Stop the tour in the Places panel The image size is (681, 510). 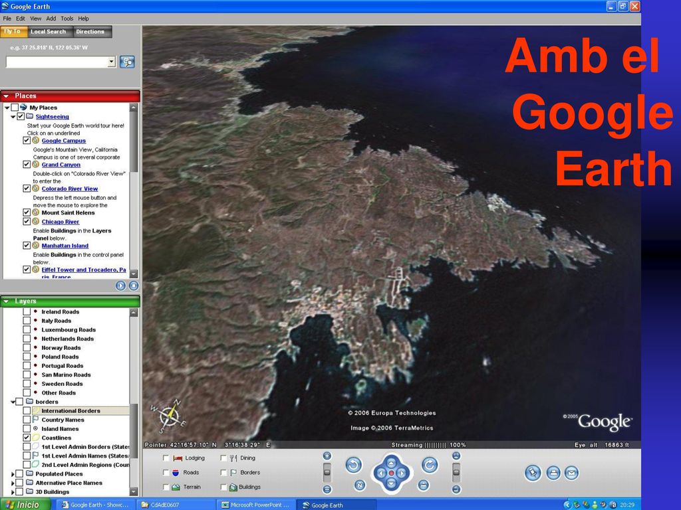point(133,286)
